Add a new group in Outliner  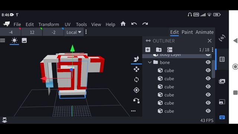[x=159, y=50]
